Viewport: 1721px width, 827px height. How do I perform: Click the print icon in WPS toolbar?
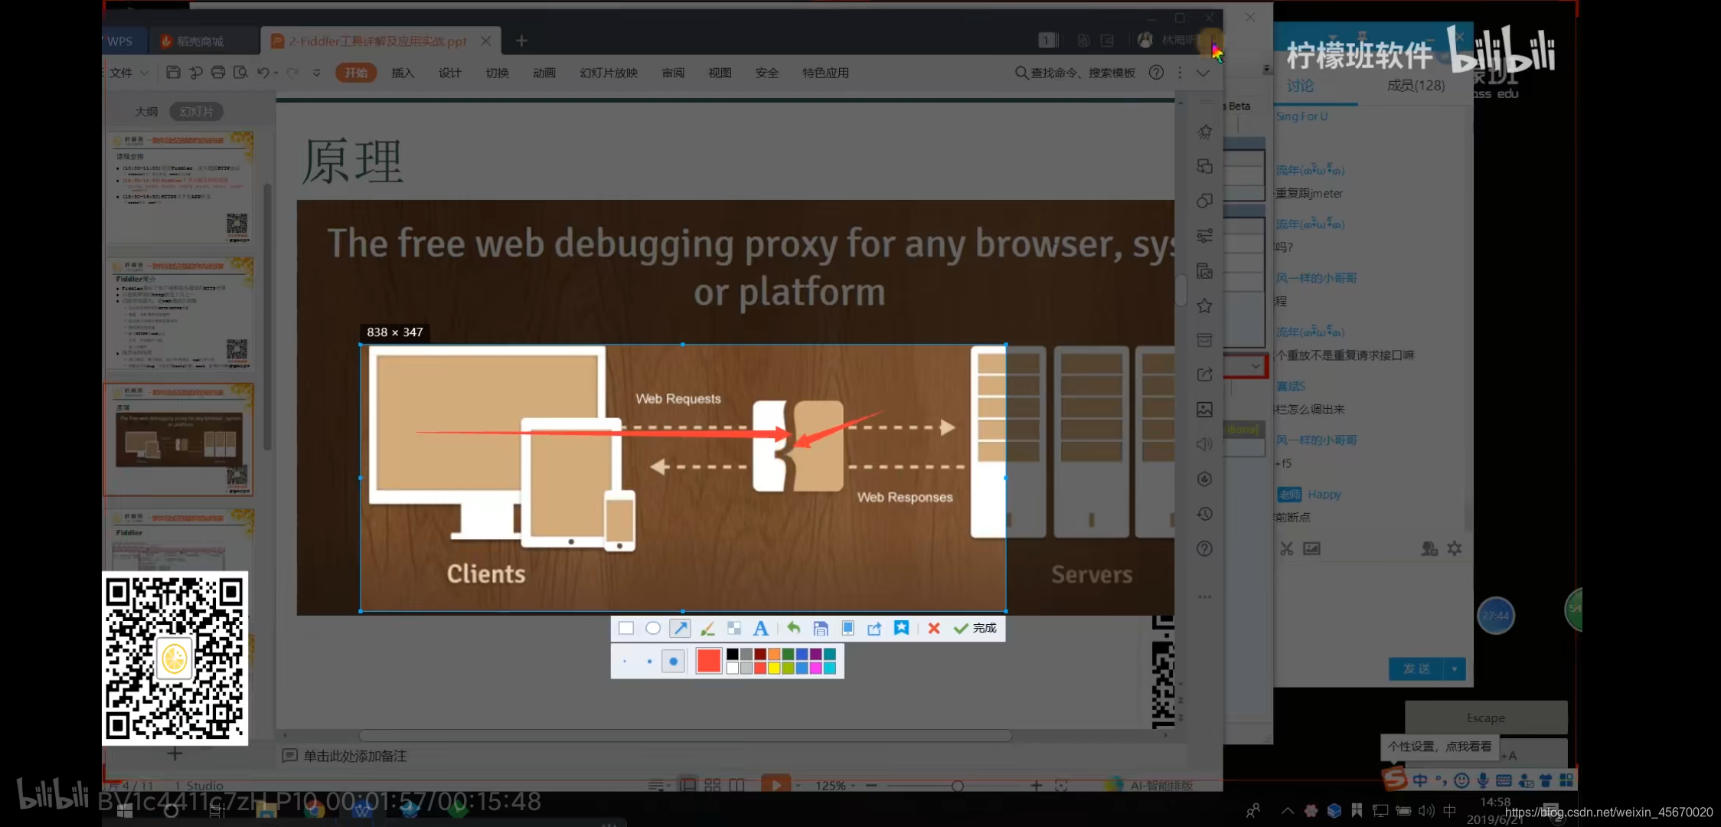tap(218, 73)
